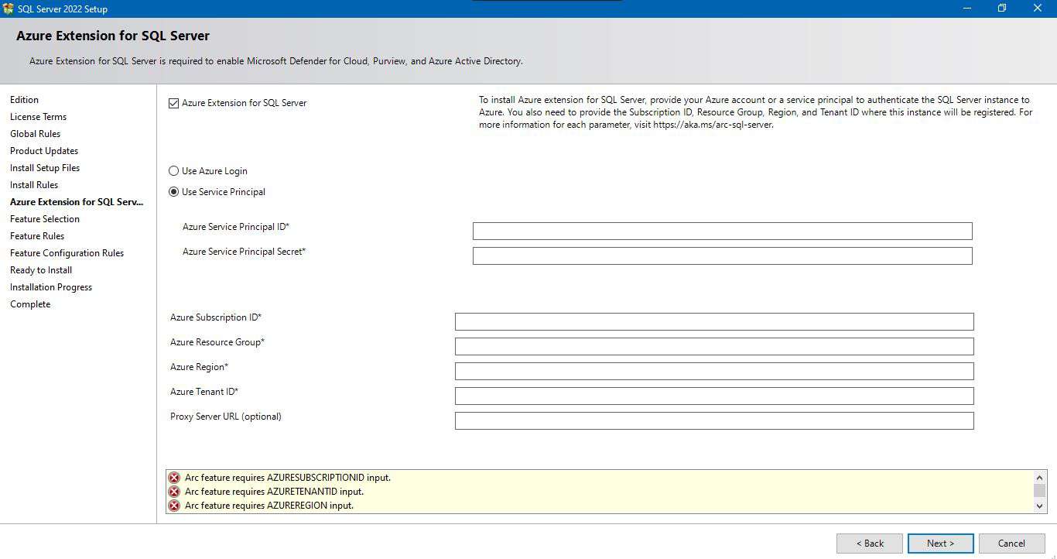Close the SQL Server 2022 Setup window
Screen dimensions: 1057x559
click(x=1038, y=9)
